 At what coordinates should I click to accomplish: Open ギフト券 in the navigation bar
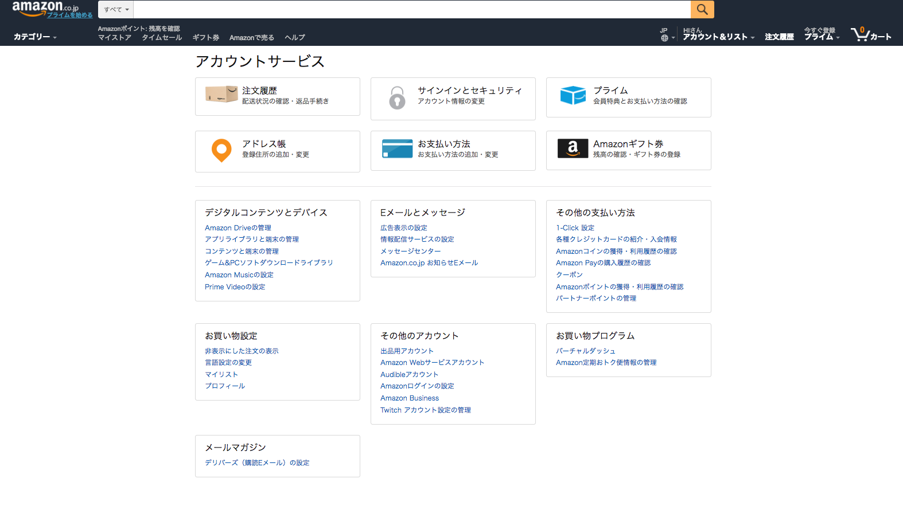(x=206, y=38)
